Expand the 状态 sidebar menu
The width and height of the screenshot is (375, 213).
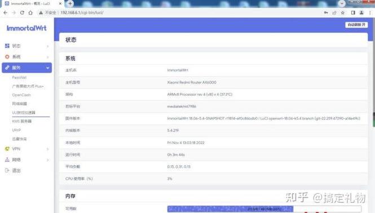point(27,46)
